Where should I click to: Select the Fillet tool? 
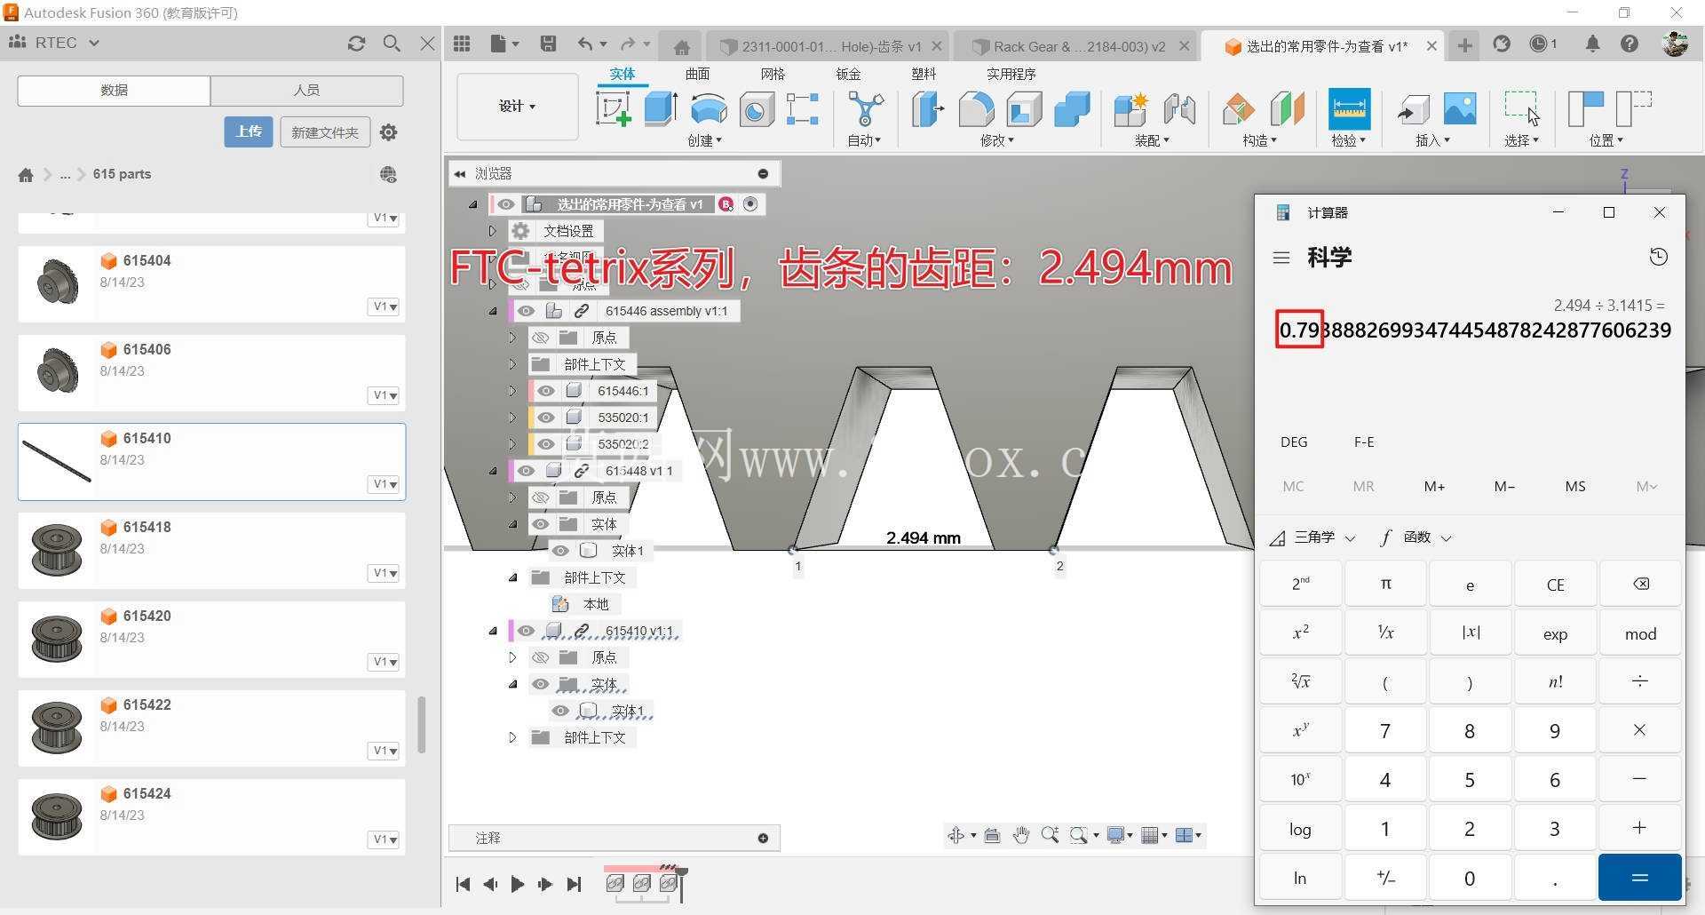(x=976, y=109)
